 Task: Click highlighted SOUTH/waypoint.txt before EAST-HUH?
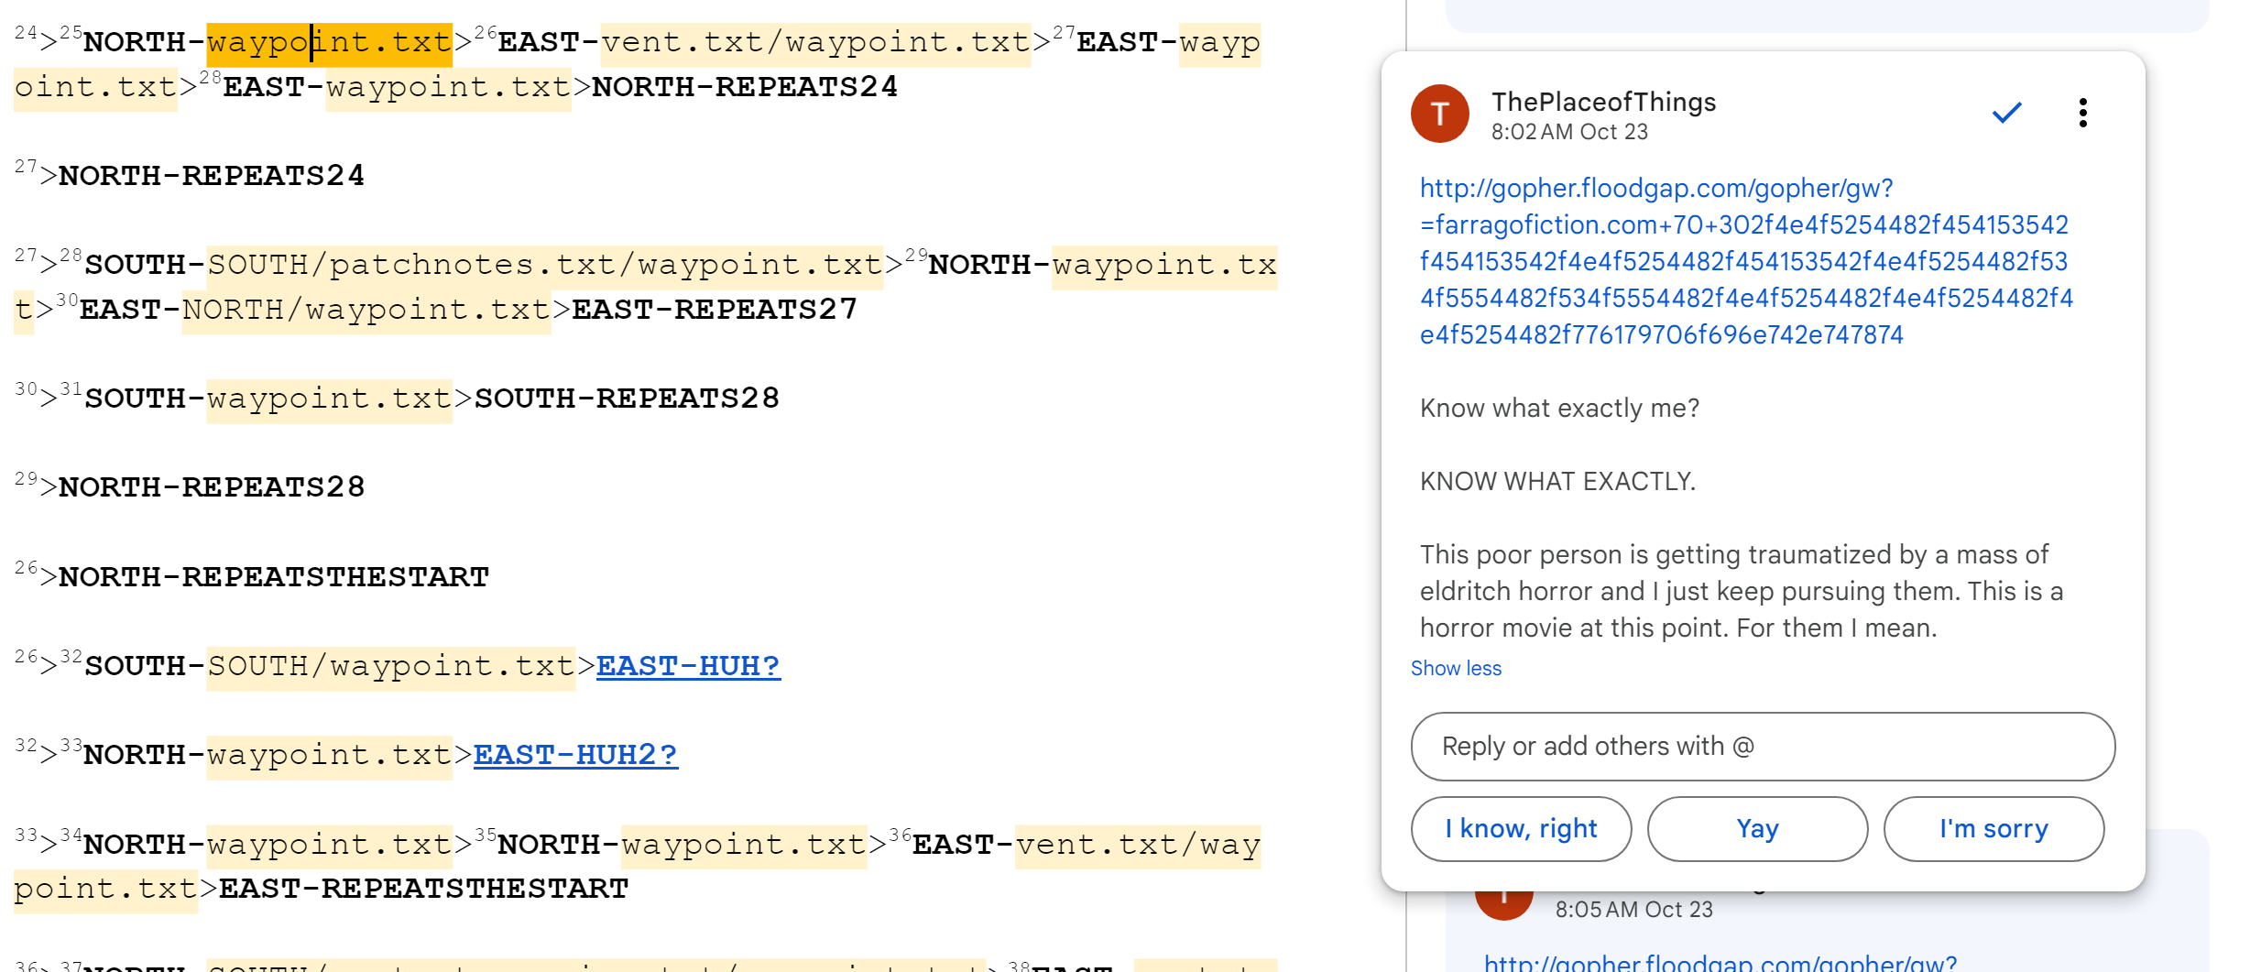(390, 666)
